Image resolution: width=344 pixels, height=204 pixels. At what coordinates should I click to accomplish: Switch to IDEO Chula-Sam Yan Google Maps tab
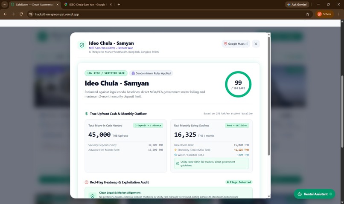tap(87, 4)
